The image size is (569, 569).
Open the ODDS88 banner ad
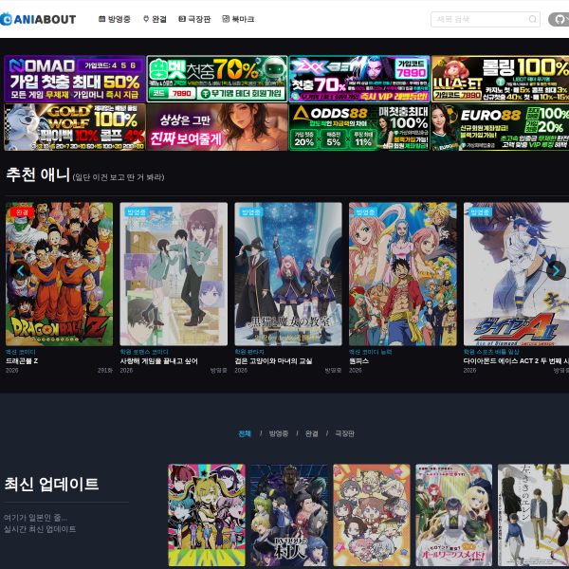(x=359, y=127)
